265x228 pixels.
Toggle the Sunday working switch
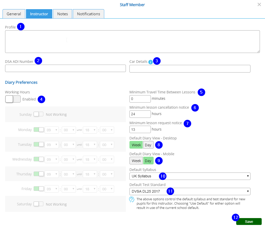point(38,114)
